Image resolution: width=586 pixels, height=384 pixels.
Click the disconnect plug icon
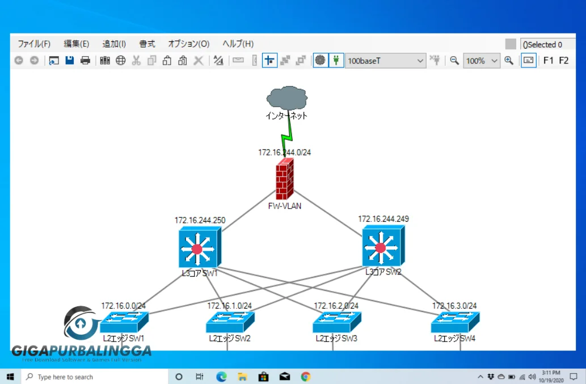[435, 60]
